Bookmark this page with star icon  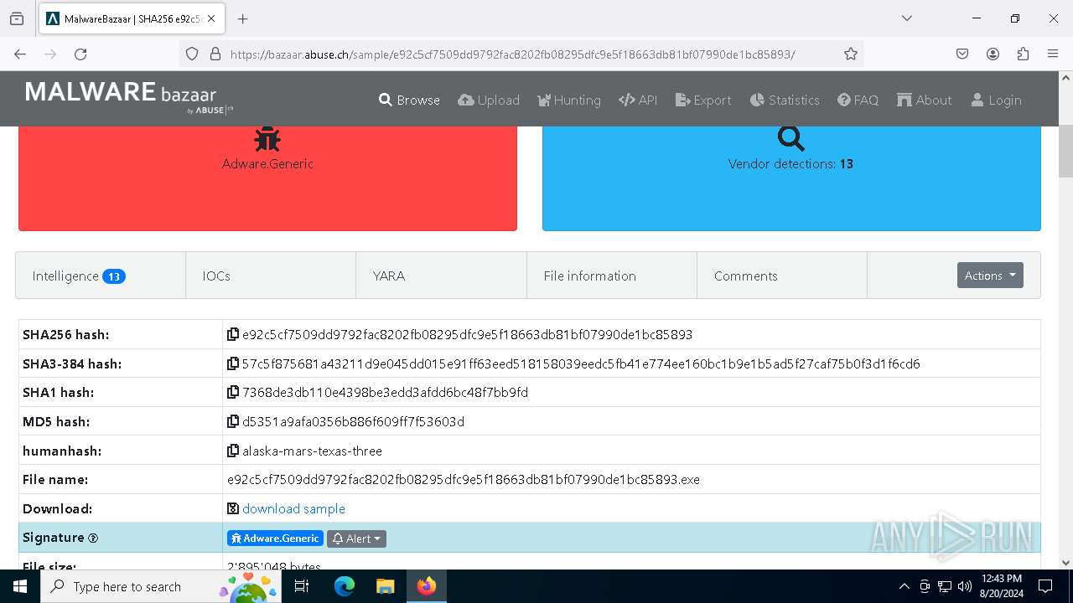tap(851, 54)
